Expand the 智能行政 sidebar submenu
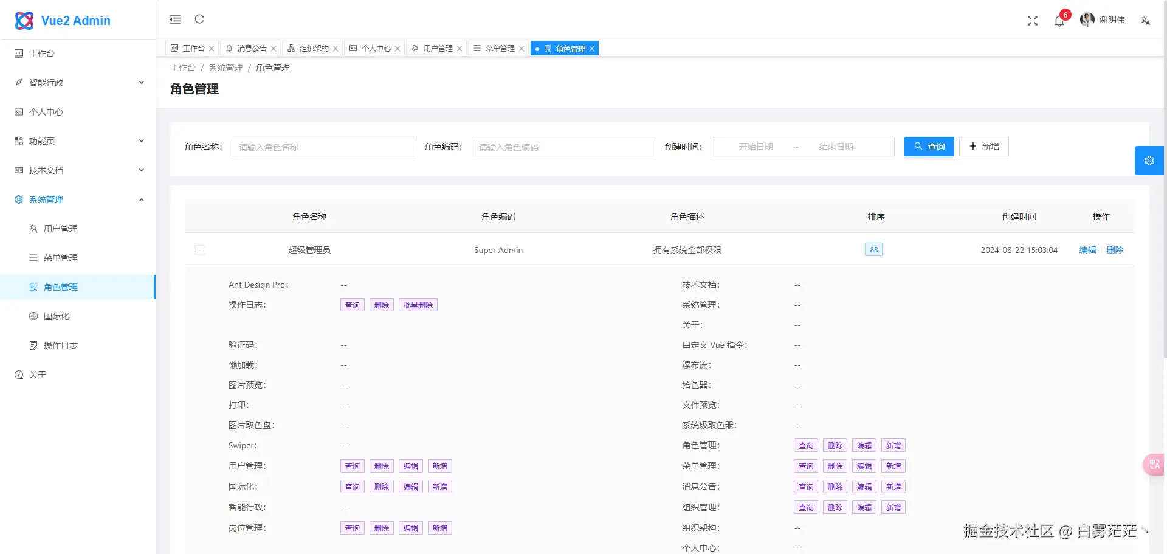 coord(78,83)
